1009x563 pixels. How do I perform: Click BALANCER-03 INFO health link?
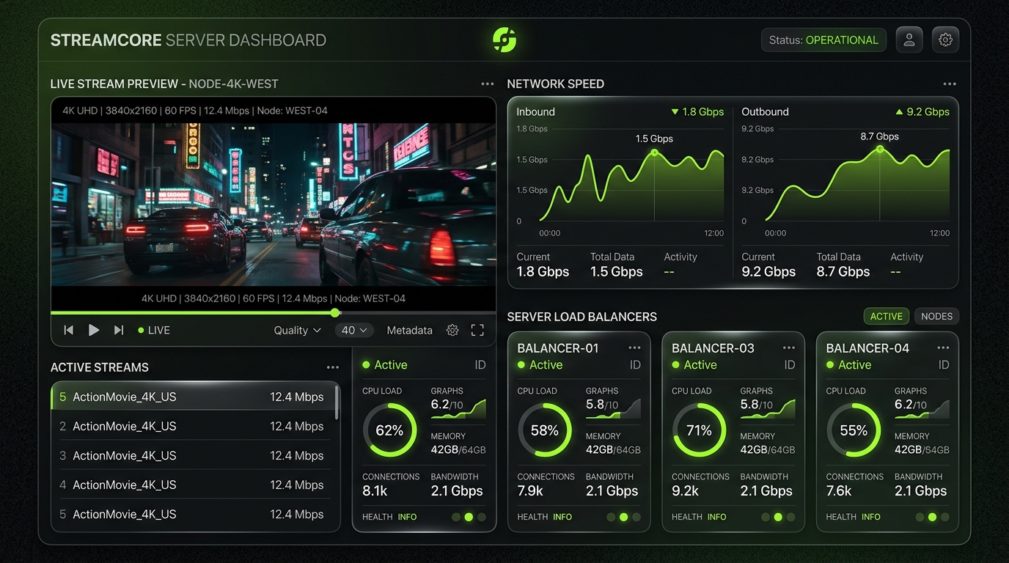pos(717,517)
